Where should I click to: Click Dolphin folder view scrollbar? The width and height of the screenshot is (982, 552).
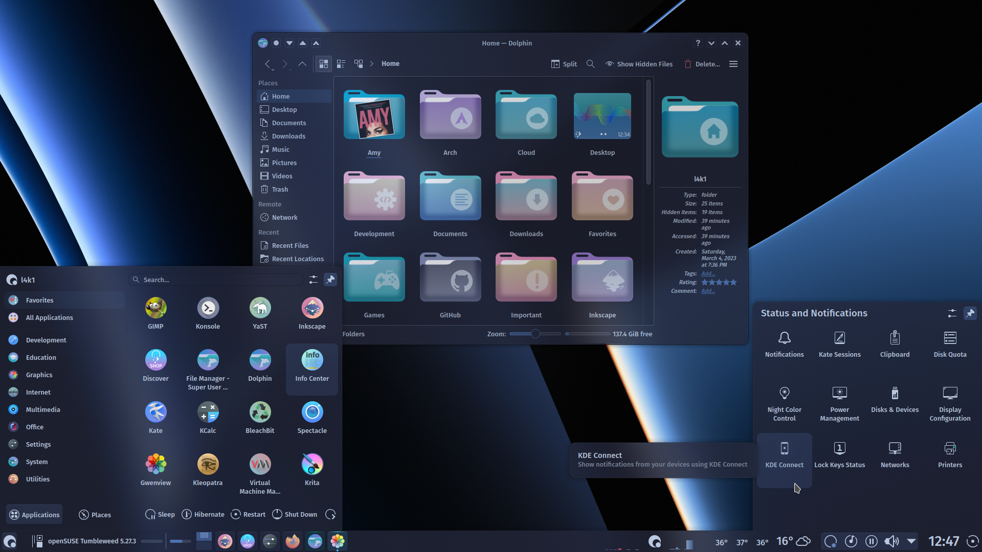point(648,132)
